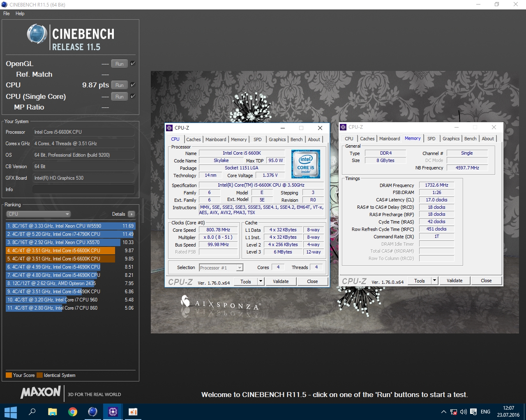The height and width of the screenshot is (420, 526).
Task: Click the brown Identical System legend swatch
Action: tap(39, 375)
